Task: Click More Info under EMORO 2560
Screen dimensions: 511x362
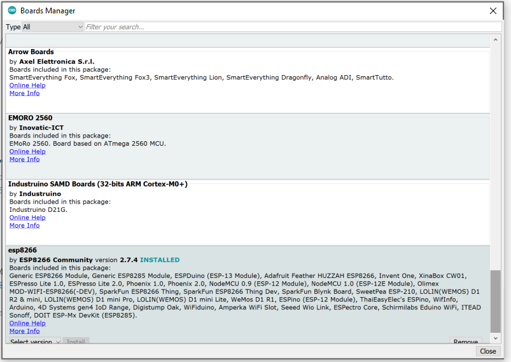Action: (24, 159)
